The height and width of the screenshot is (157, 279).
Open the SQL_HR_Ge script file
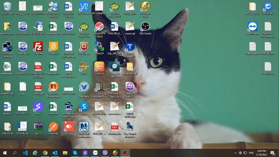(115, 48)
